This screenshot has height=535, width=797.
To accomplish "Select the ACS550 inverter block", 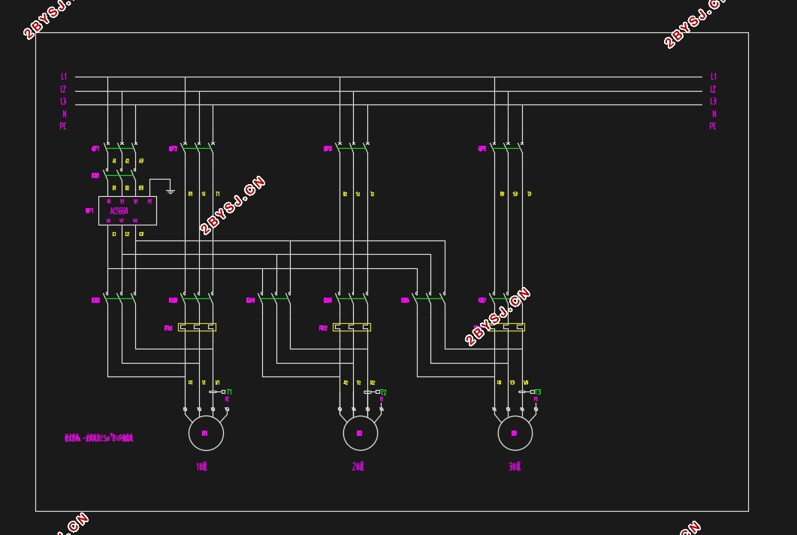I will tap(128, 210).
